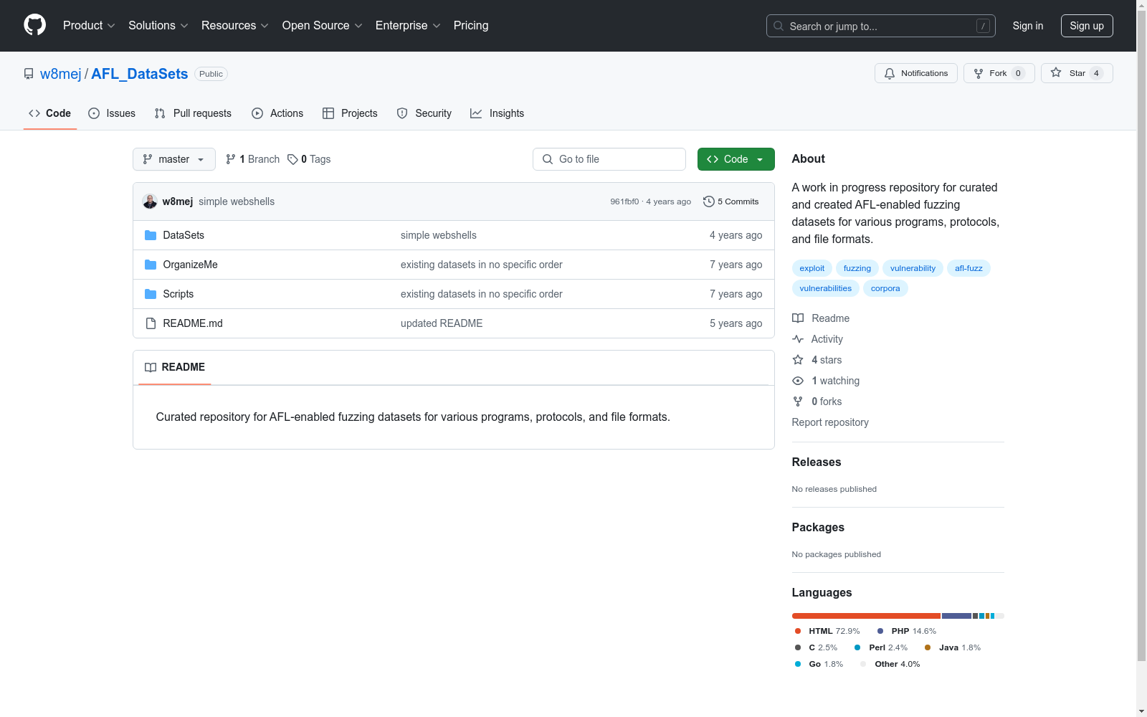Viewport: 1147px width, 717px height.
Task: Click the orange HTML segment of language bar
Action: (866, 616)
